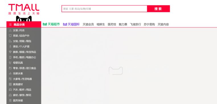Viewport: 217px width, 104px height.
Task: Open the 男鞋 category link
Action: tap(22, 41)
